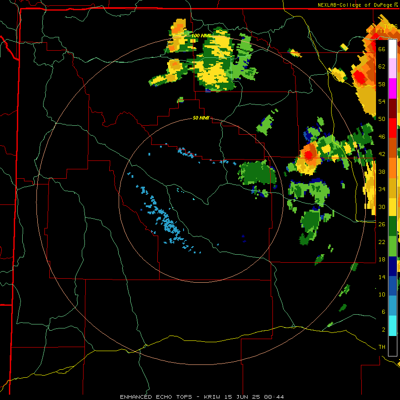
Task: Click the dark green legend swatch
Action: coord(392,226)
